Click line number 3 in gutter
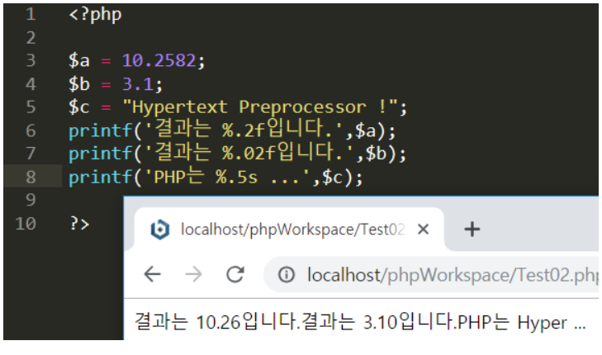This screenshot has height=355, width=602. point(31,60)
